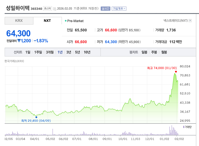Click the 시가 value 66,600
Screen dimensions: 199x146
click(x=81, y=42)
